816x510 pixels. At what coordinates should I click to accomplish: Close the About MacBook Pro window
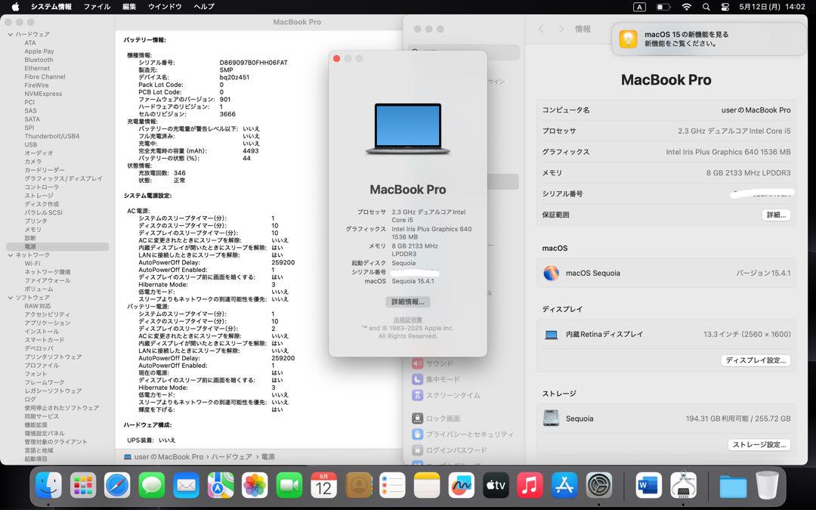click(337, 59)
